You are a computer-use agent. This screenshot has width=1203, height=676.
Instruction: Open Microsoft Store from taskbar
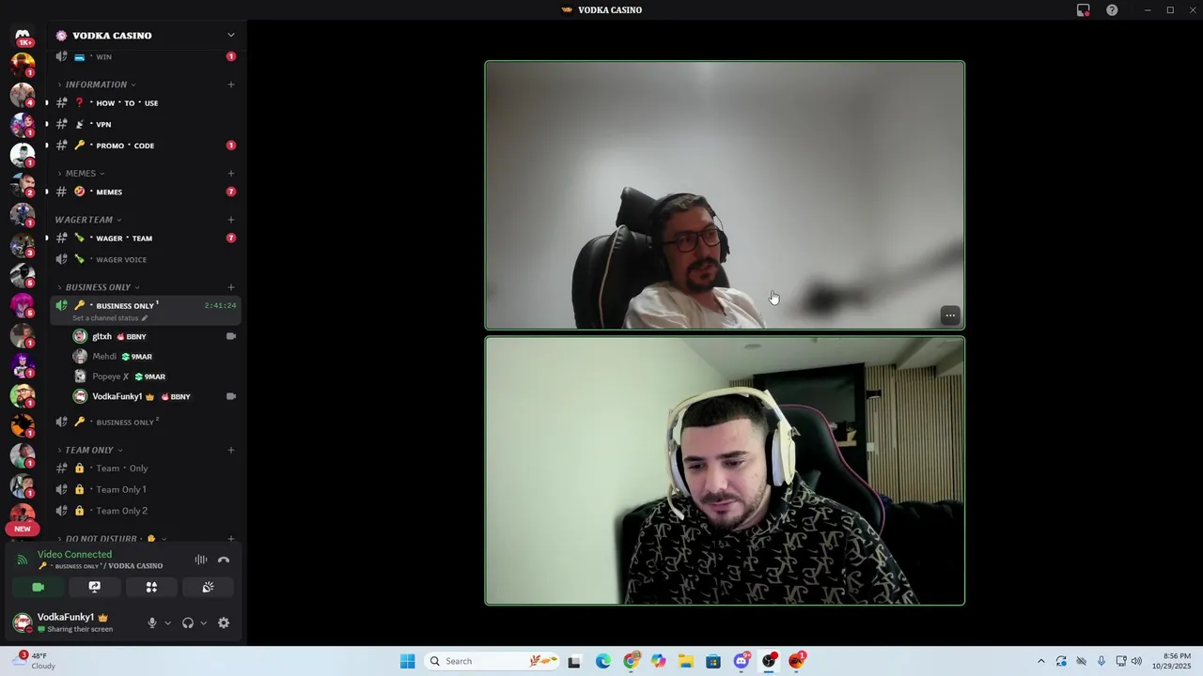tap(713, 661)
